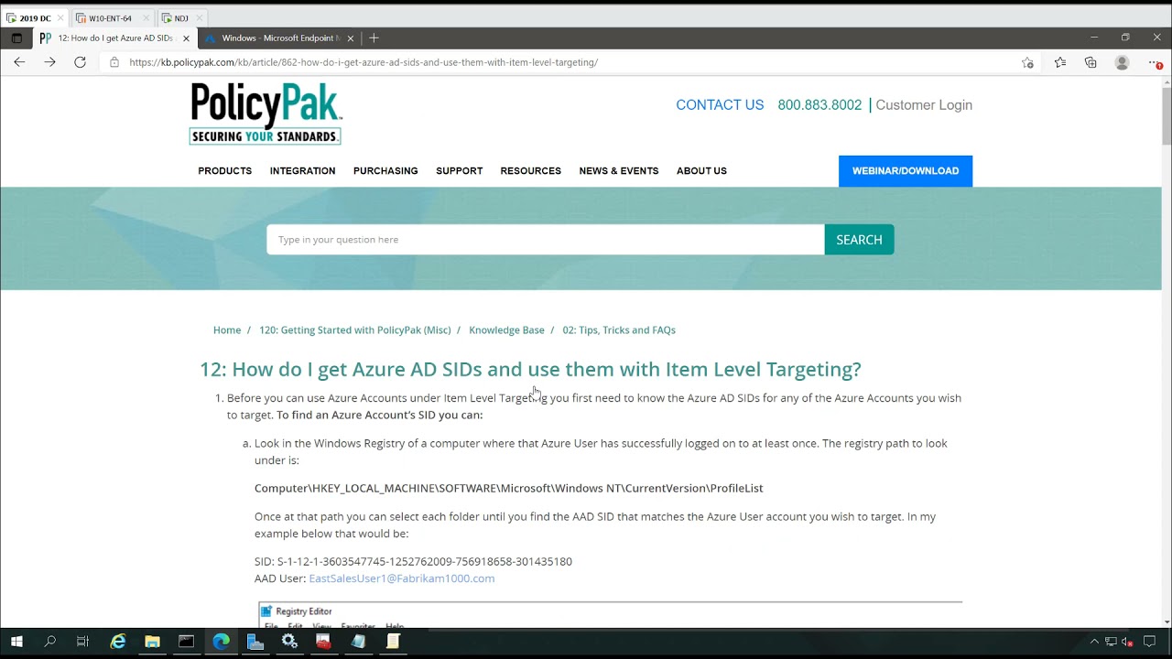Open Edge Settings and more menu
The image size is (1172, 659).
1155,62
